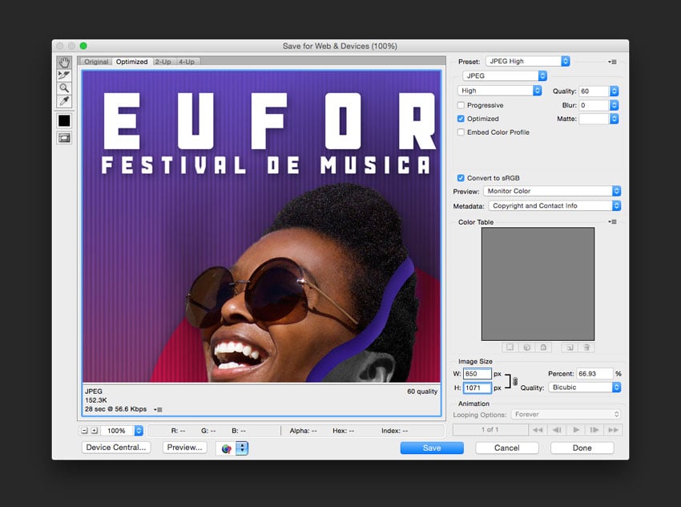Switch to the 2-Up tab
Image resolution: width=681 pixels, height=507 pixels.
(x=163, y=62)
